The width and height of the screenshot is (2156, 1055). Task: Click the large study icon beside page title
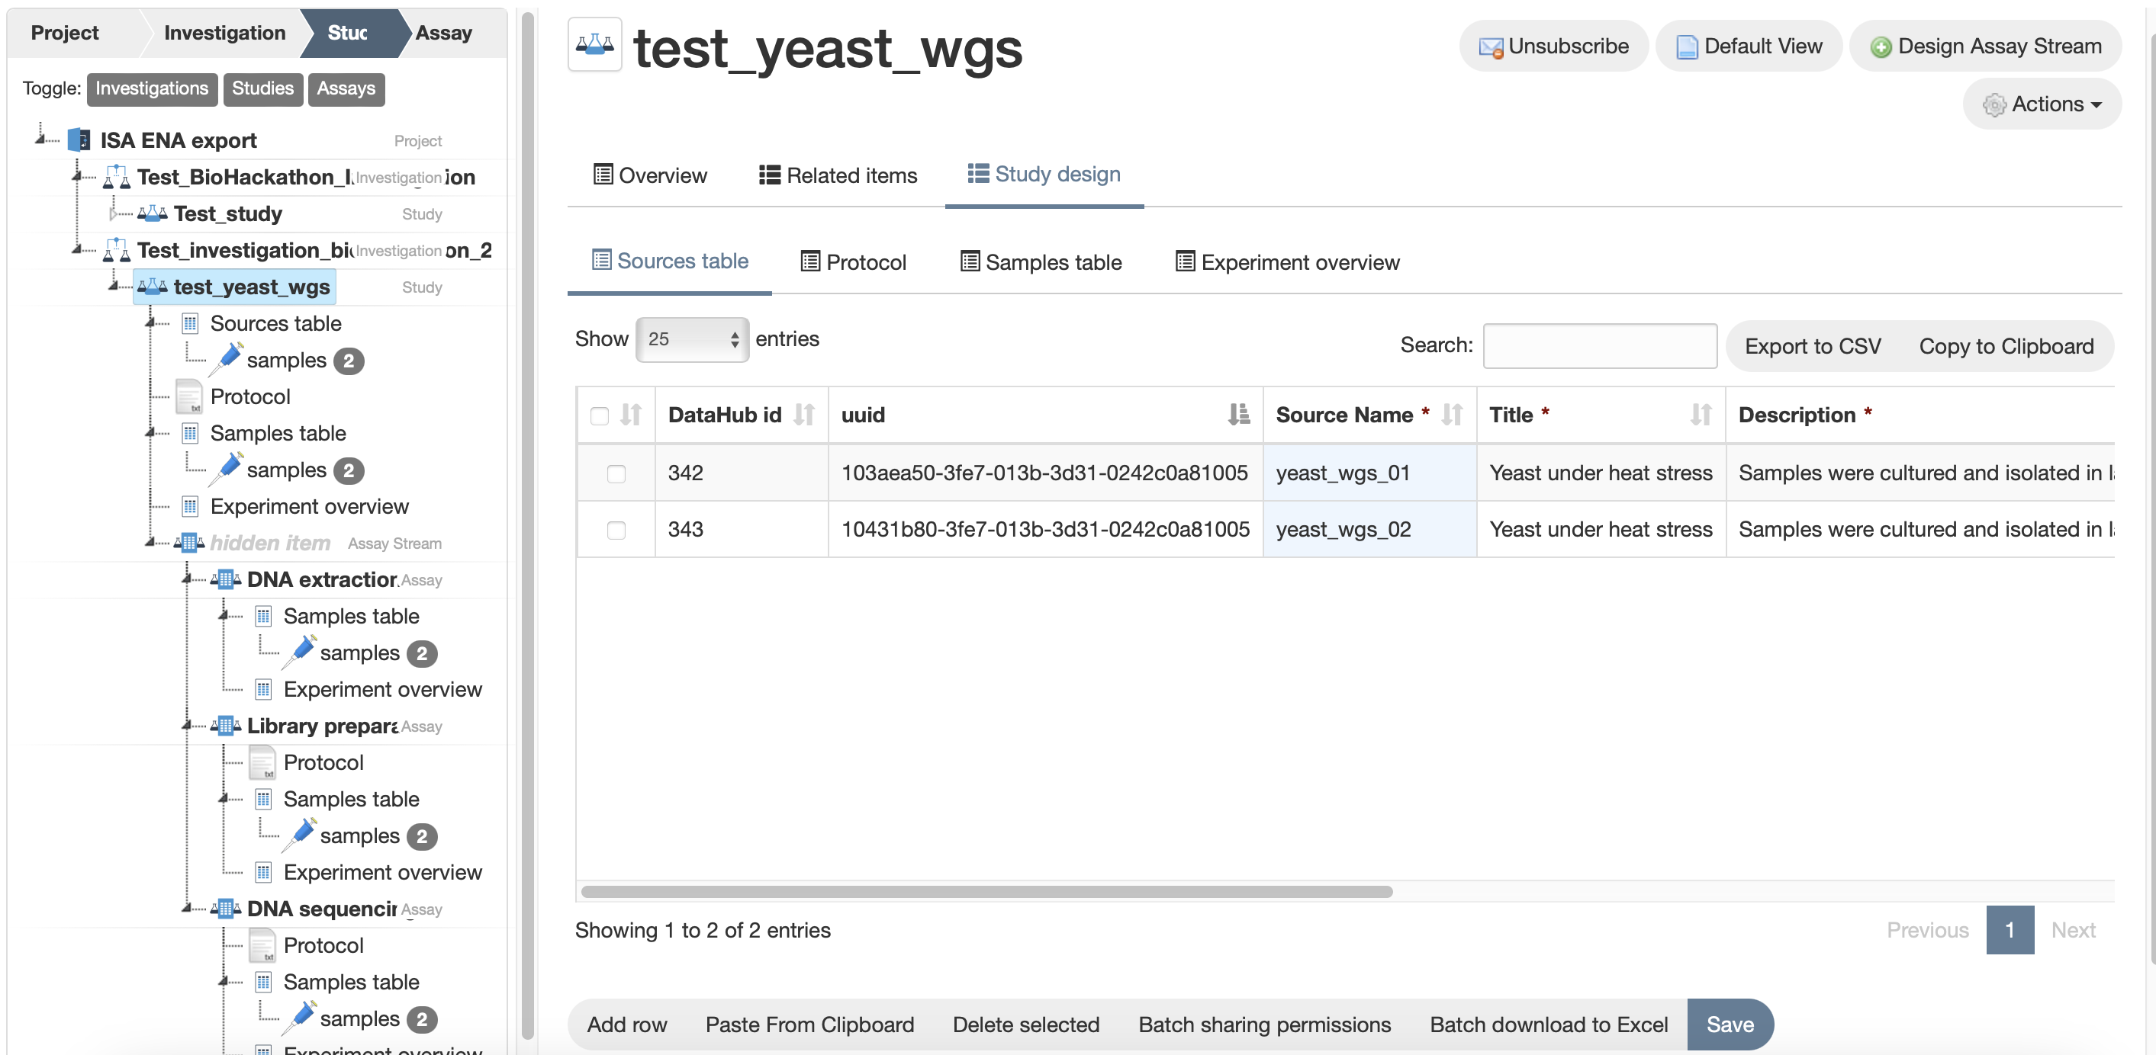[x=595, y=45]
